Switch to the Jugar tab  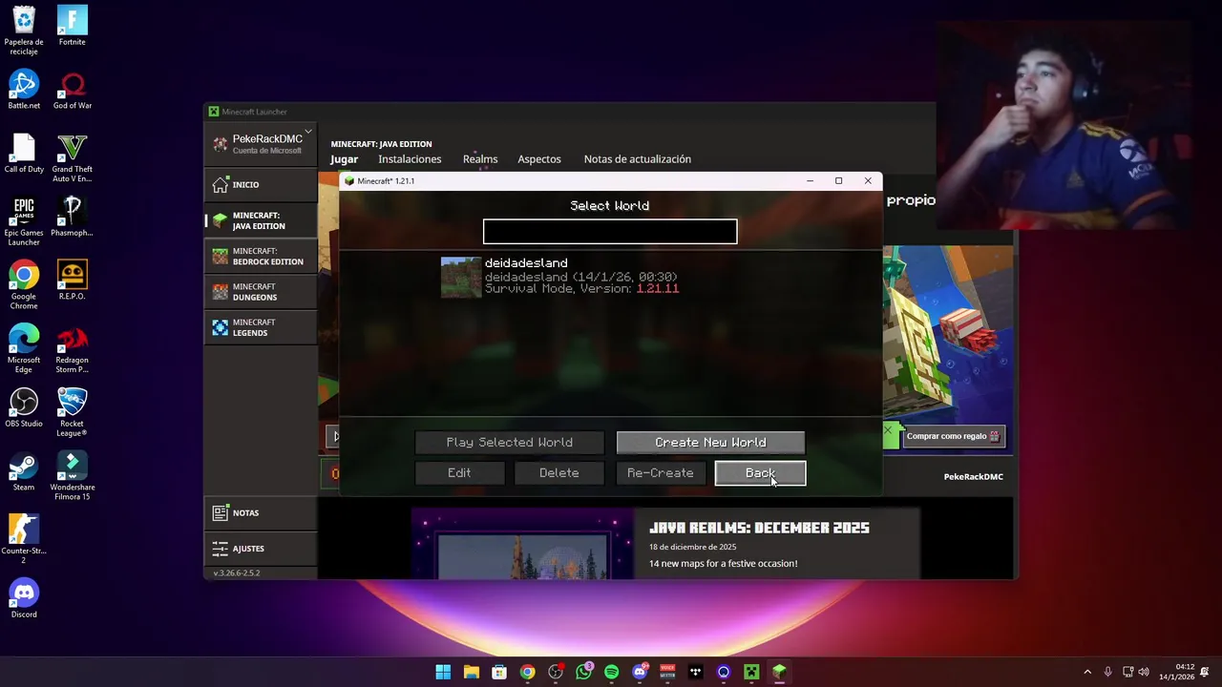345,159
